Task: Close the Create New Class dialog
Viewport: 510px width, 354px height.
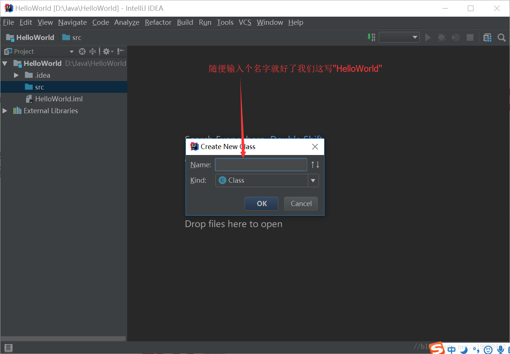Action: click(x=315, y=147)
